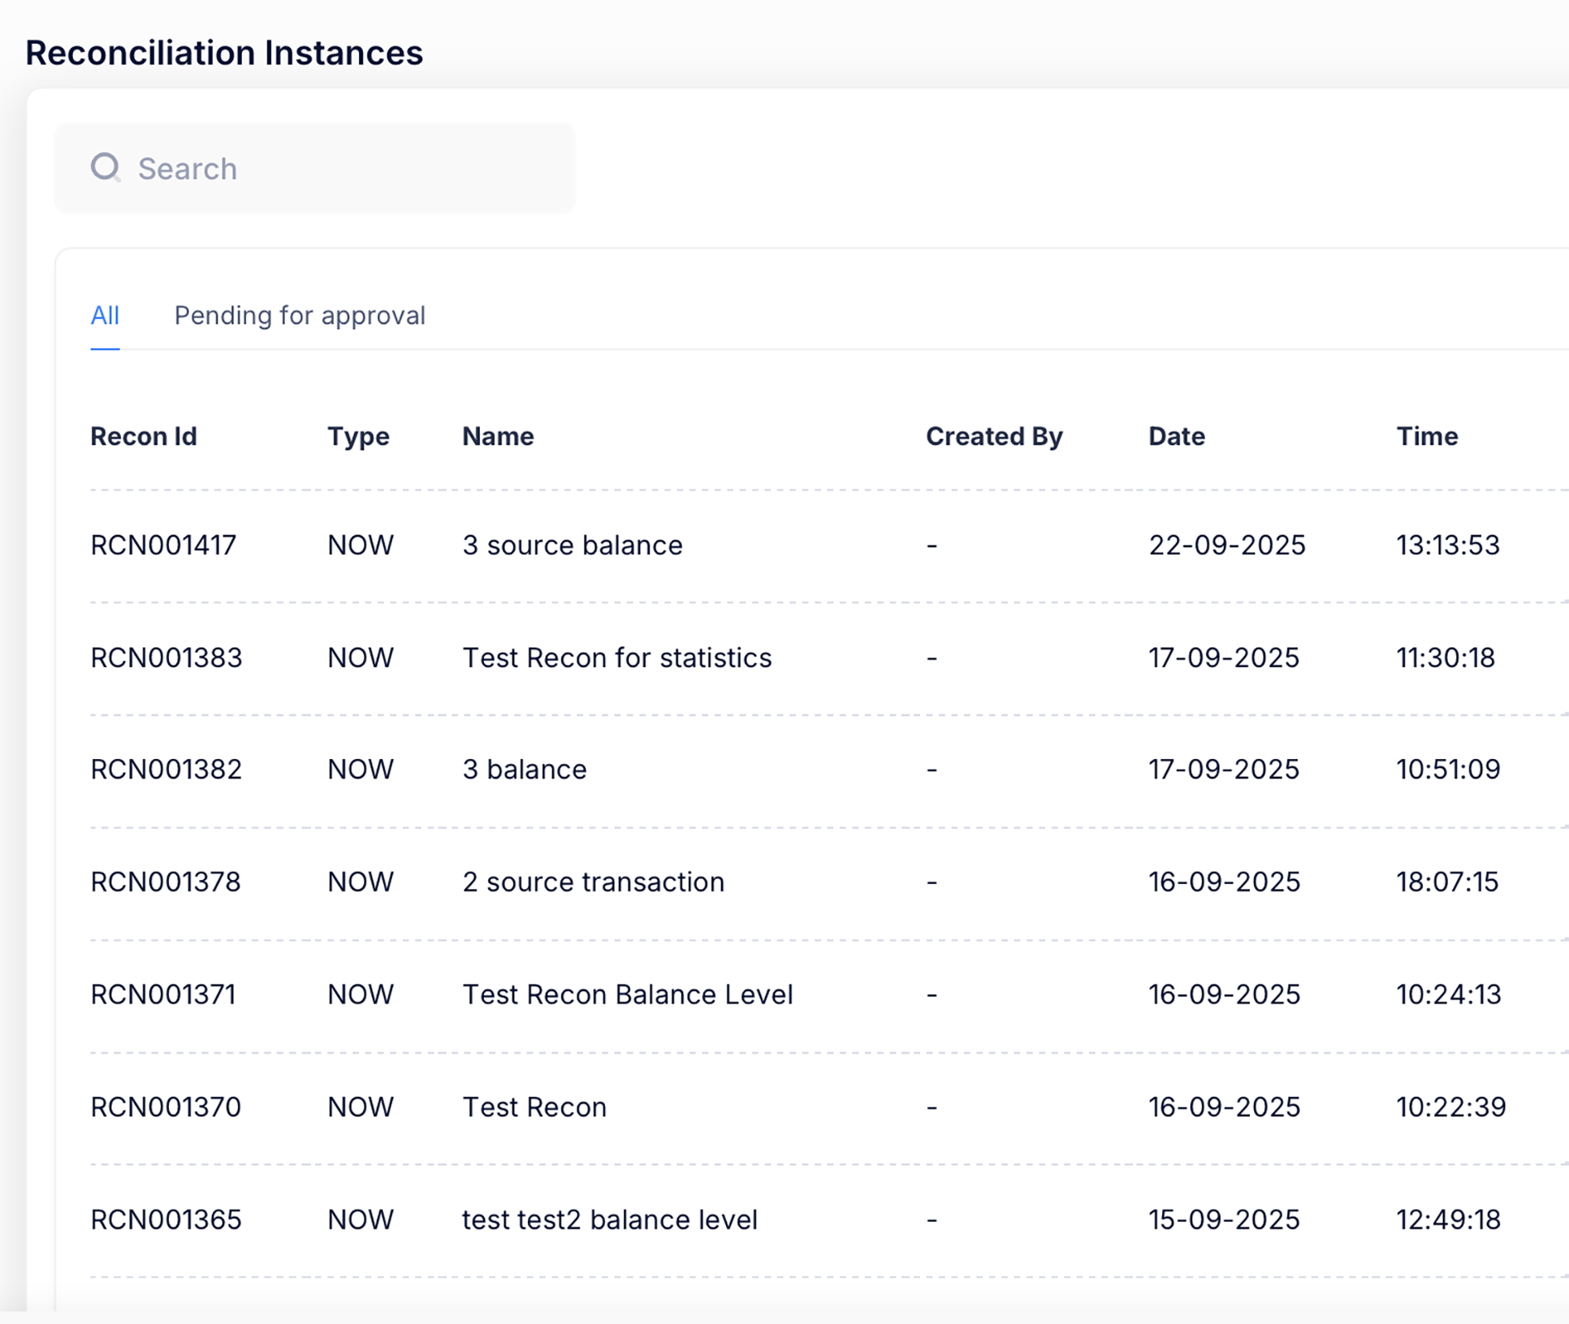This screenshot has height=1324, width=1569.
Task: Click the 'Test Recon for statistics' name
Action: 616,658
